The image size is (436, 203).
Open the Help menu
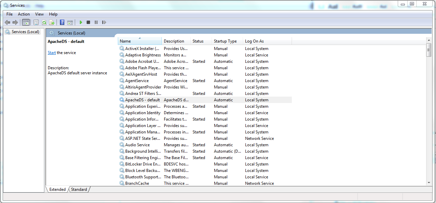[x=53, y=14]
